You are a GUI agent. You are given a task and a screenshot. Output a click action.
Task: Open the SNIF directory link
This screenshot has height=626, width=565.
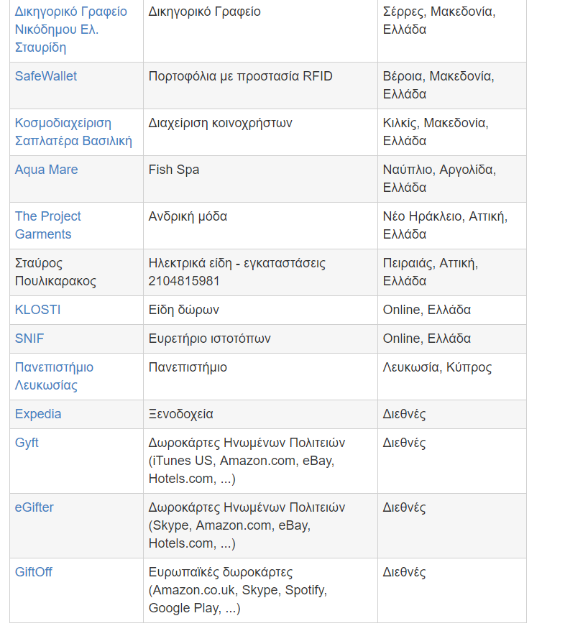click(x=29, y=339)
